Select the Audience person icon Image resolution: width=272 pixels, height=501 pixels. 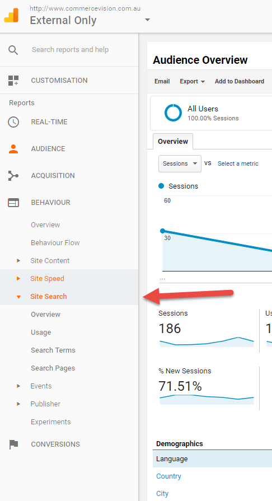[13, 149]
